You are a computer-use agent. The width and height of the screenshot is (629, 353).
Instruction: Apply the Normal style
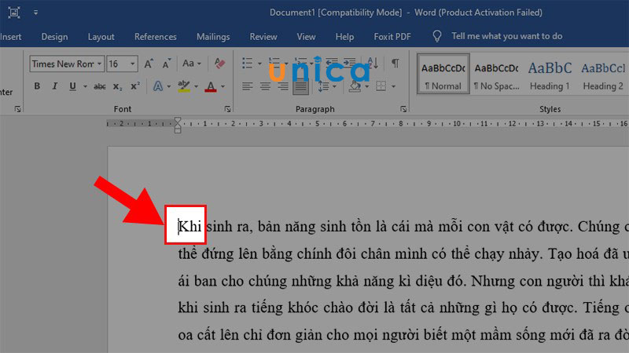point(443,75)
